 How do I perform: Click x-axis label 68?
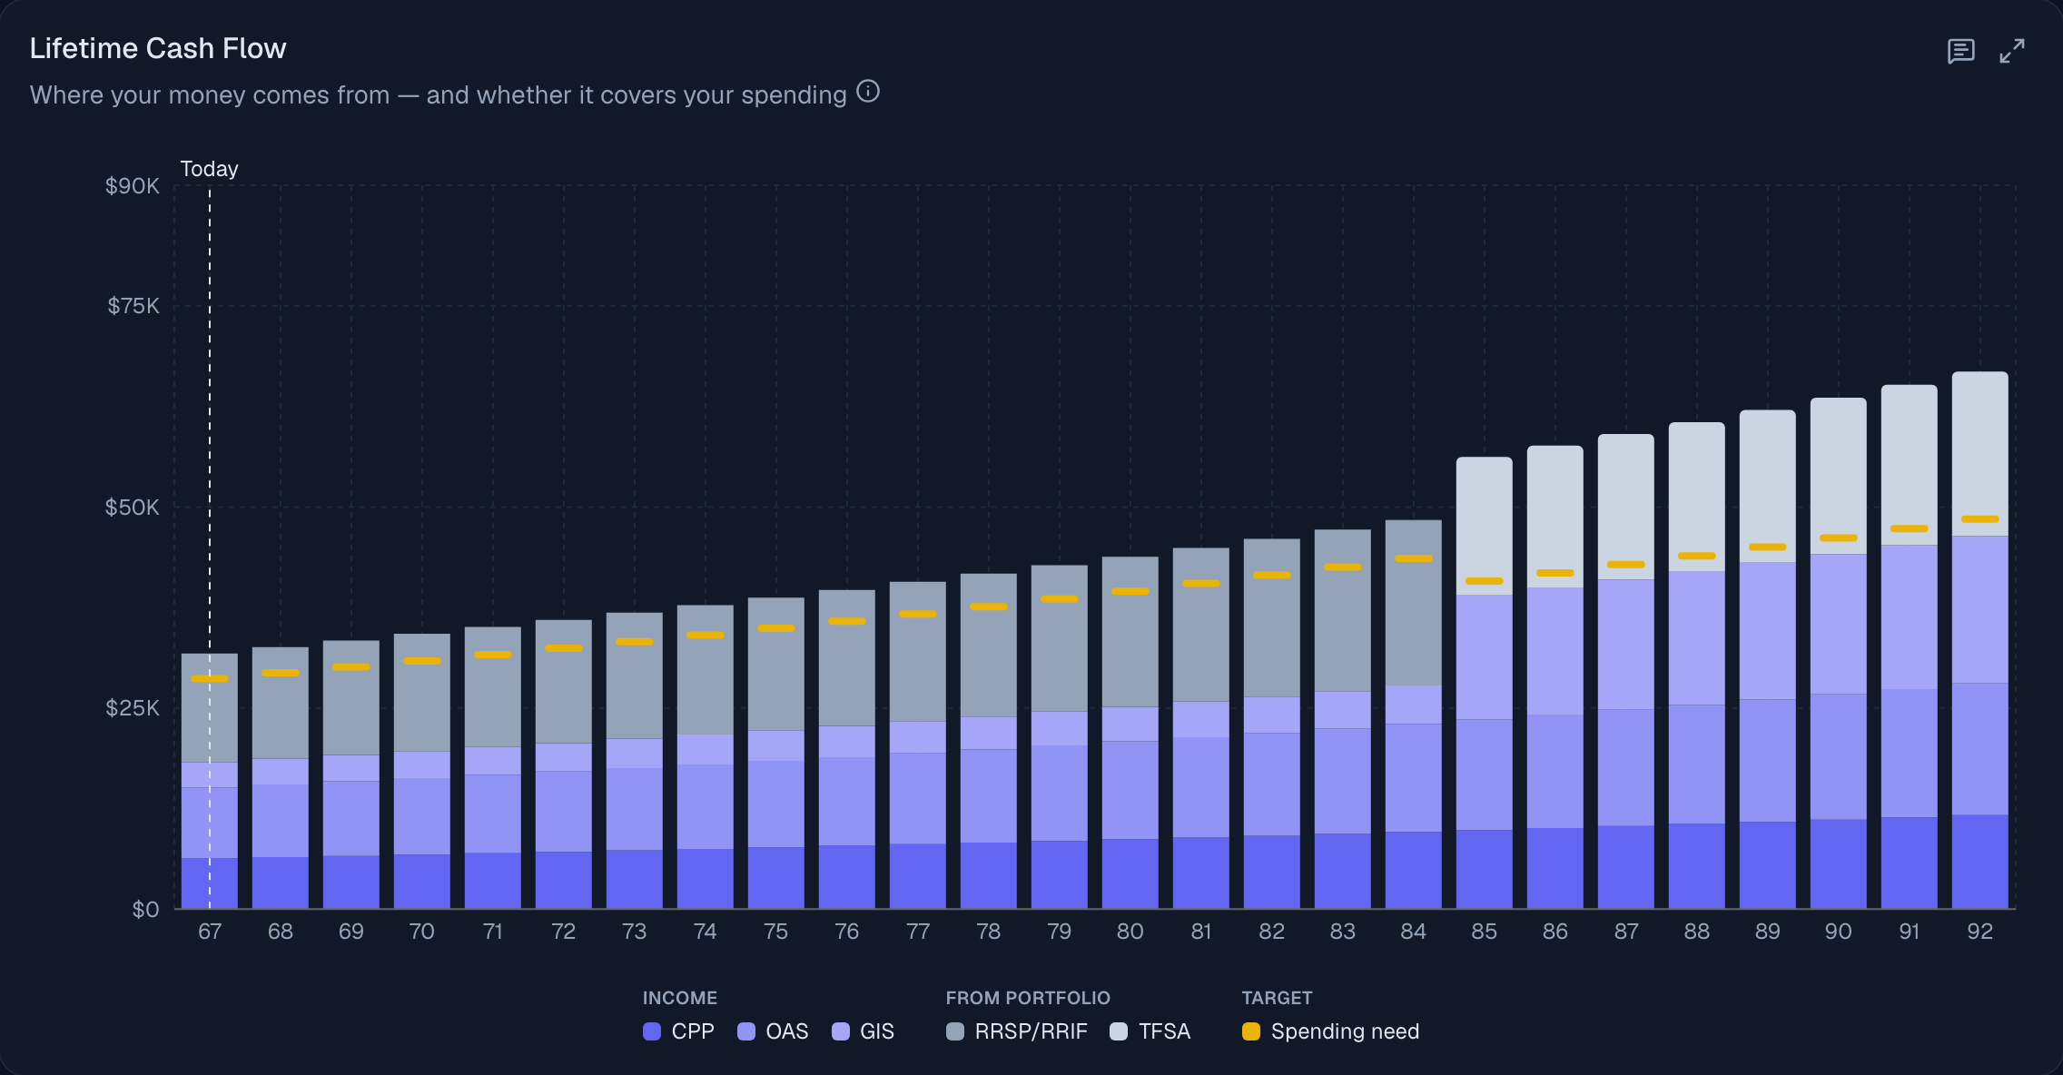click(281, 932)
